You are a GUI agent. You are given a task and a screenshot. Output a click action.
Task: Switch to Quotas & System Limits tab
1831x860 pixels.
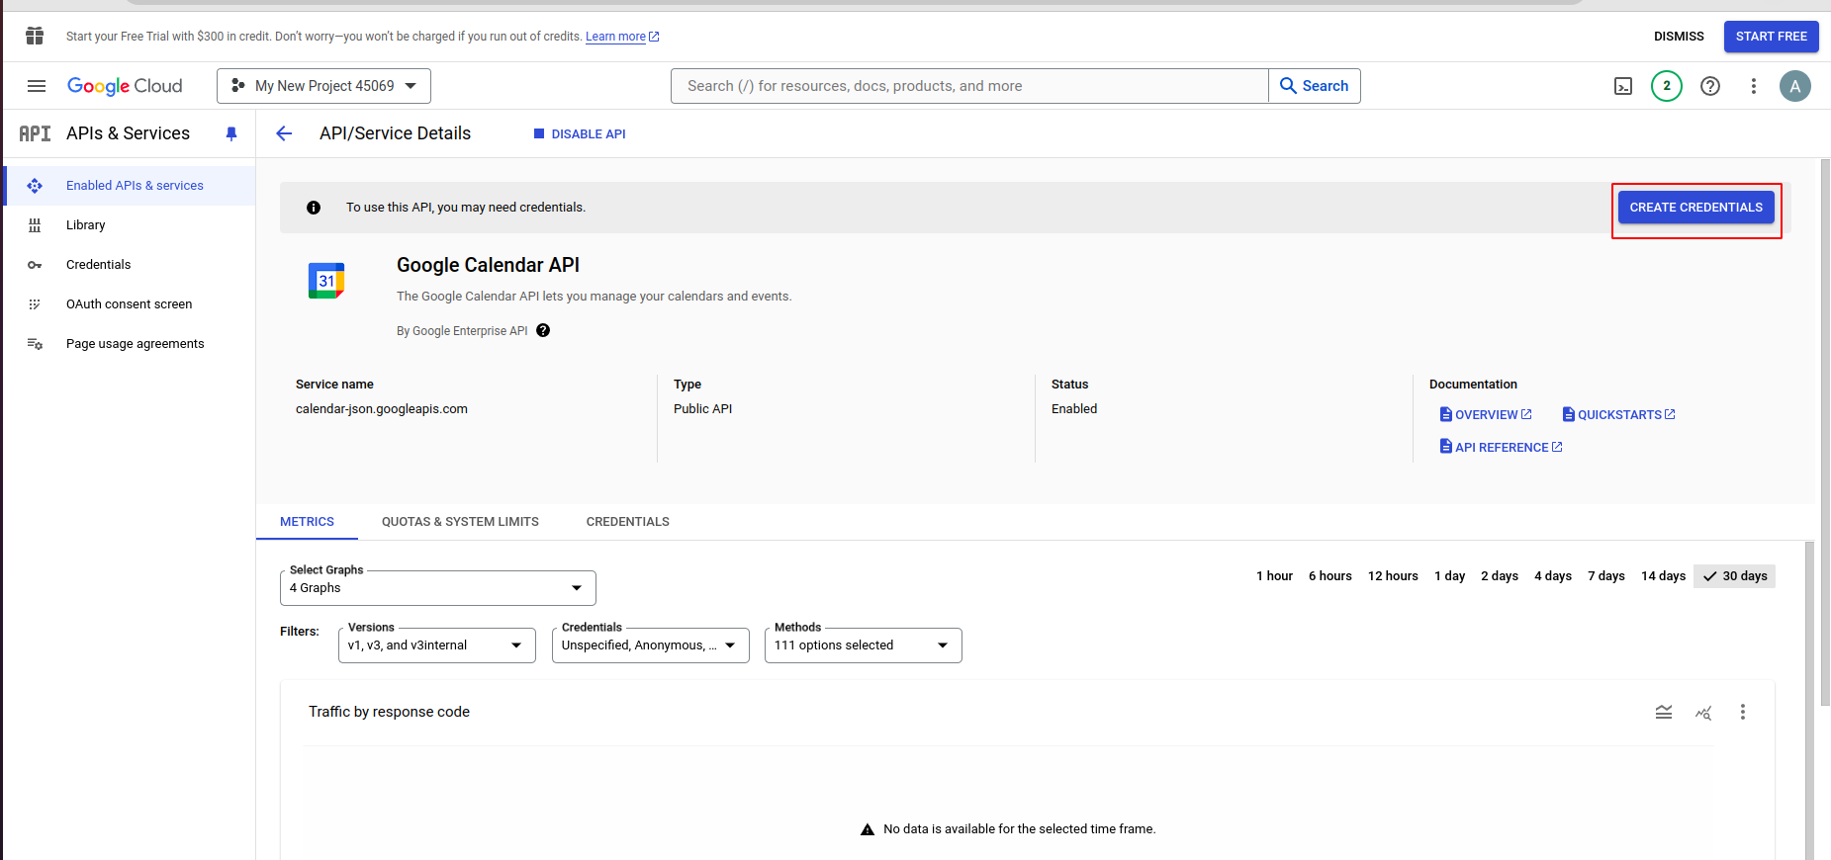tap(460, 522)
